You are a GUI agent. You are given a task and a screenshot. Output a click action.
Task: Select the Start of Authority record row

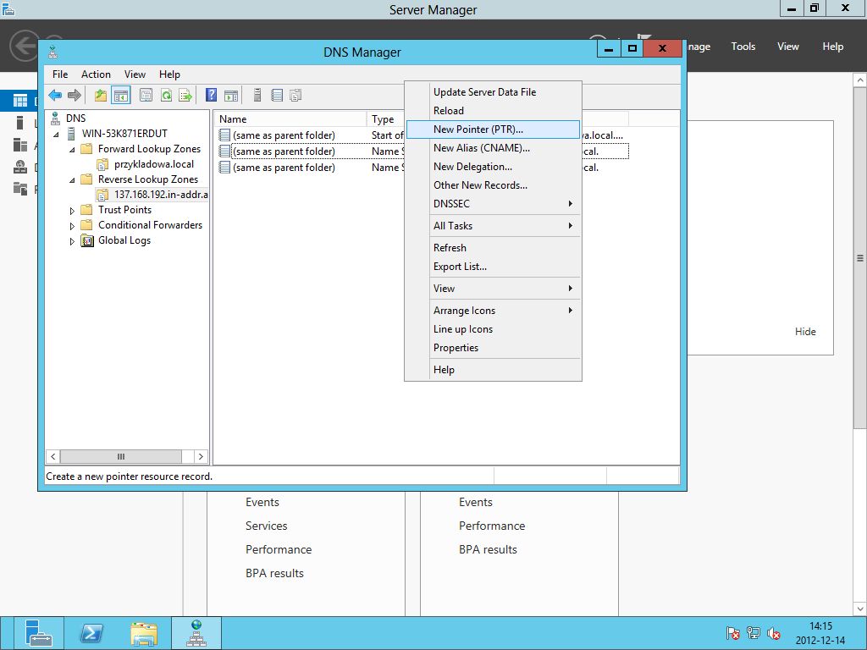[311, 135]
